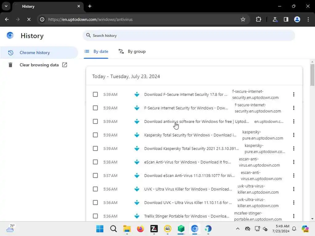Click the search magnifier icon in history

pyautogui.click(x=88, y=35)
